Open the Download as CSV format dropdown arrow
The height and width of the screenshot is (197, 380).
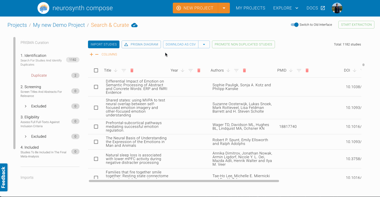coord(204,45)
